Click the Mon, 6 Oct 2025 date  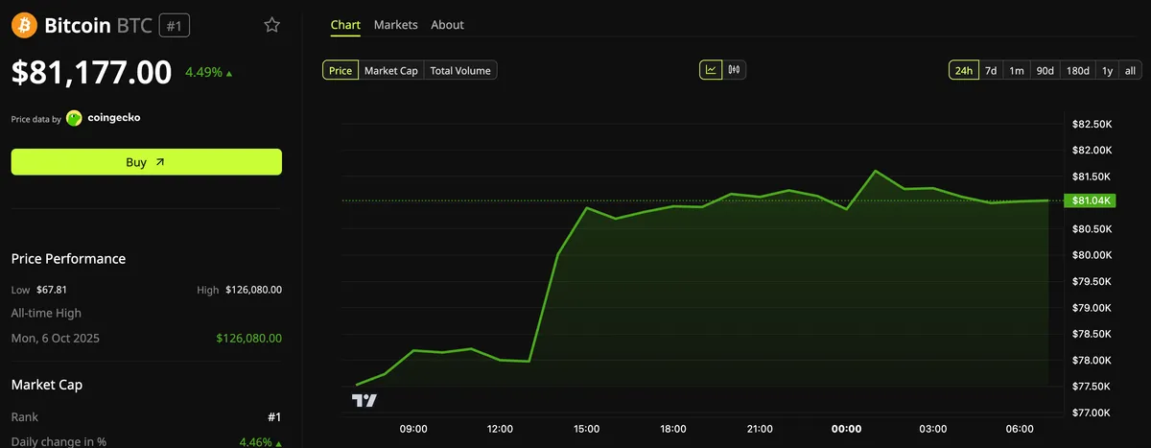click(56, 338)
